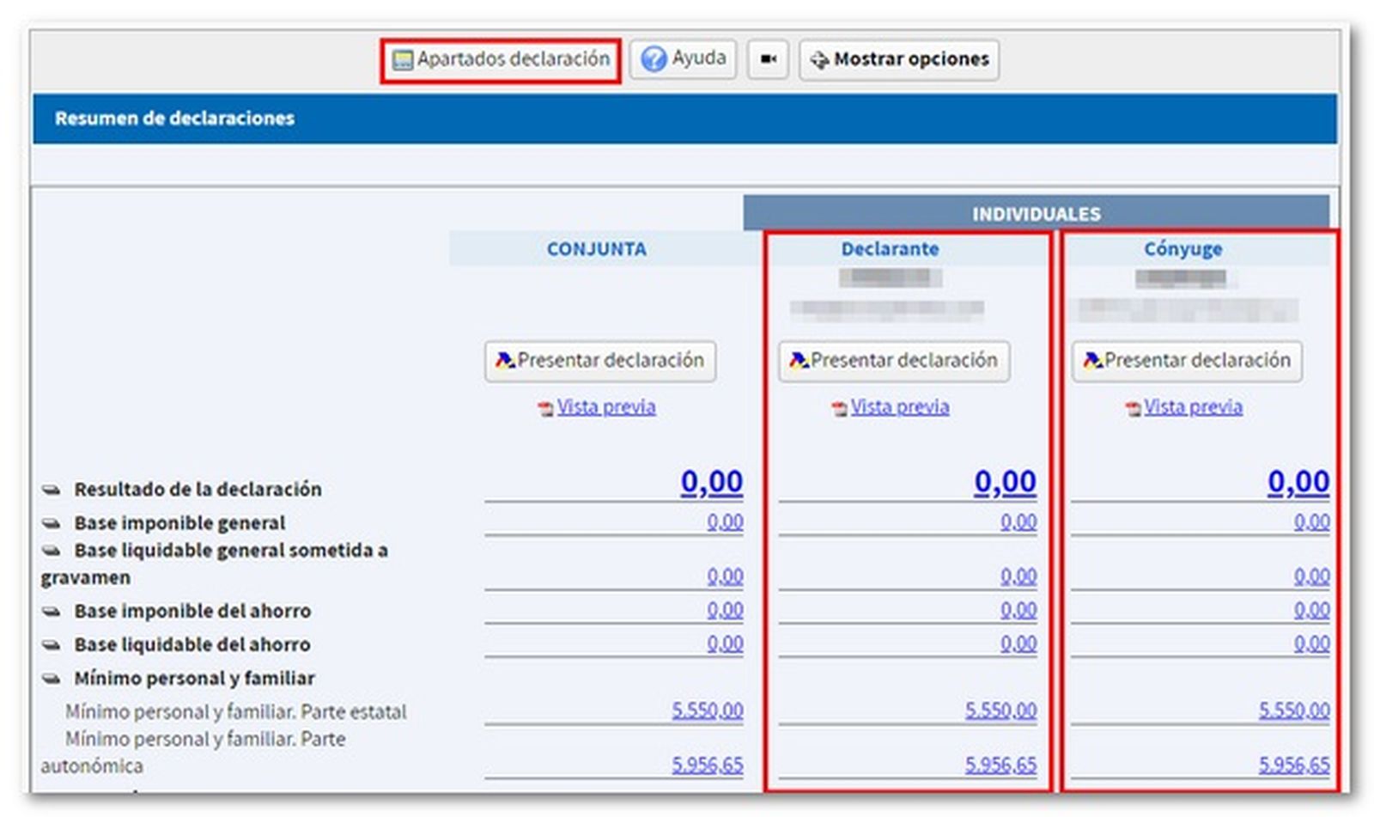Expand Base imponible del ahorro row icon
The height and width of the screenshot is (817, 1374).
pos(52,612)
